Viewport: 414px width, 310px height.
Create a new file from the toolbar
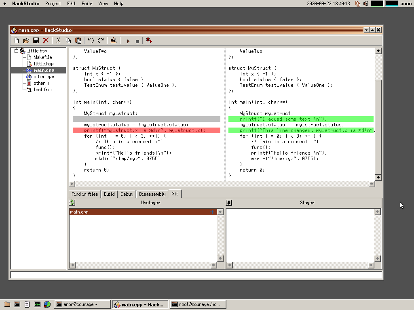[x=16, y=41]
